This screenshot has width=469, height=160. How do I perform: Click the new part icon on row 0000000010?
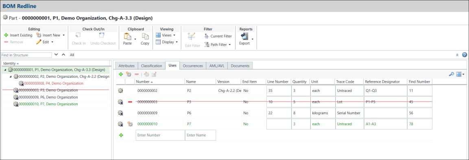pos(130,124)
